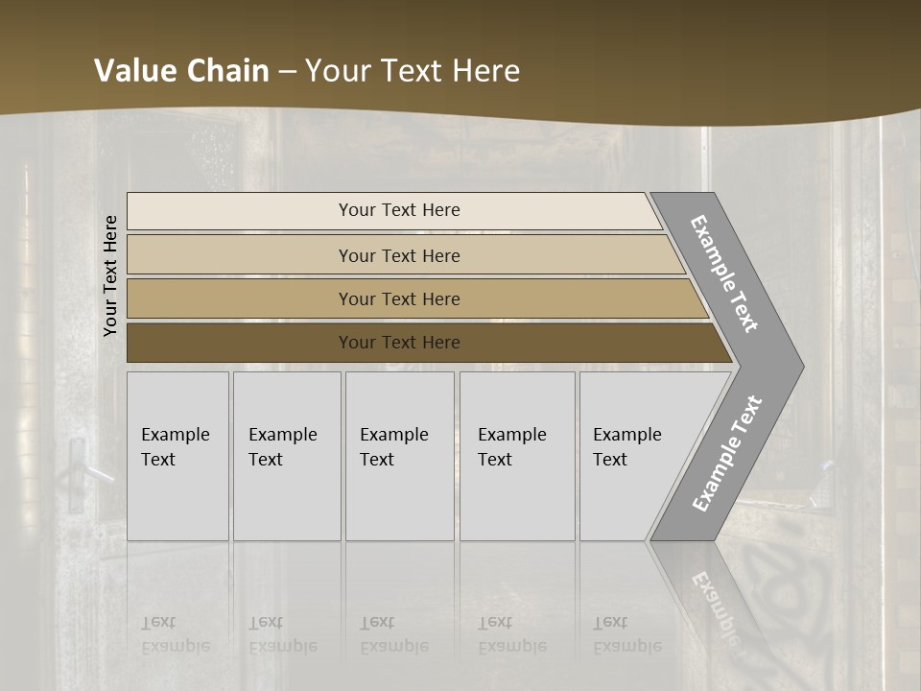Viewport: 921px width, 691px height.
Task: Click the lower arrow segment's Example Text
Action: click(x=727, y=454)
